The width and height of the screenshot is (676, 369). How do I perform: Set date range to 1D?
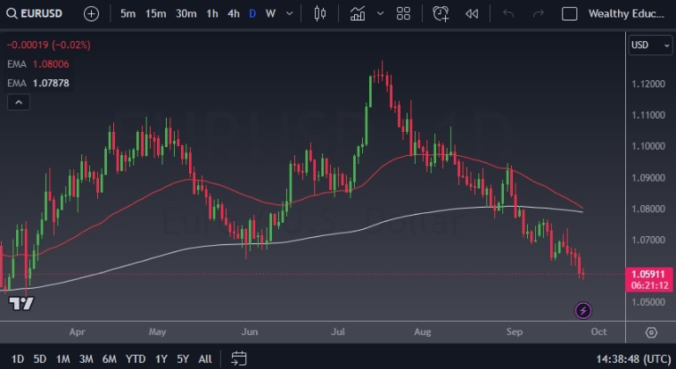(17, 358)
